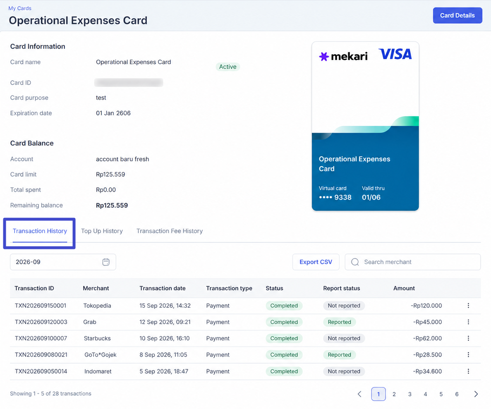The height and width of the screenshot is (409, 491).
Task: Open the calendar icon in date field
Action: coord(106,262)
